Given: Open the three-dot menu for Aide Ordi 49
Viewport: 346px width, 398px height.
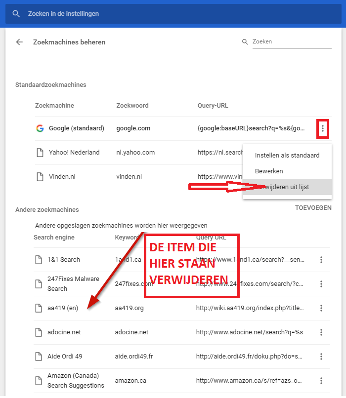Looking at the screenshot, I should coord(321,357).
